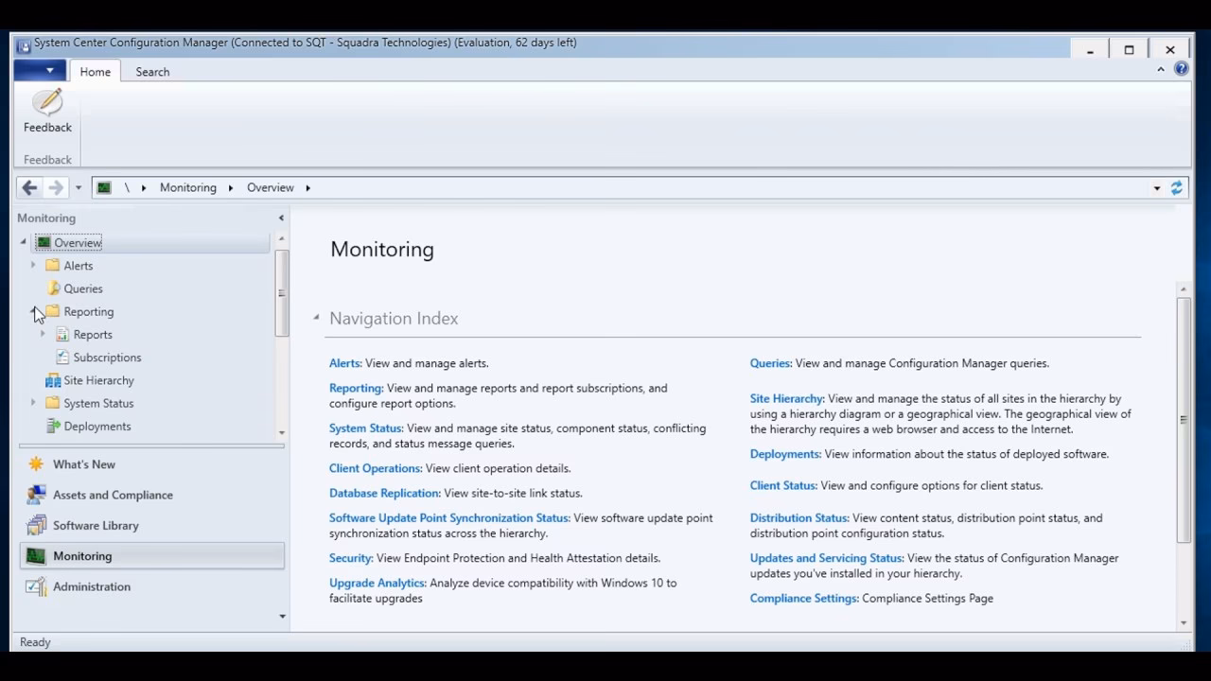The width and height of the screenshot is (1211, 681).
Task: Select Overview in the breadcrumb path
Action: pyautogui.click(x=271, y=187)
